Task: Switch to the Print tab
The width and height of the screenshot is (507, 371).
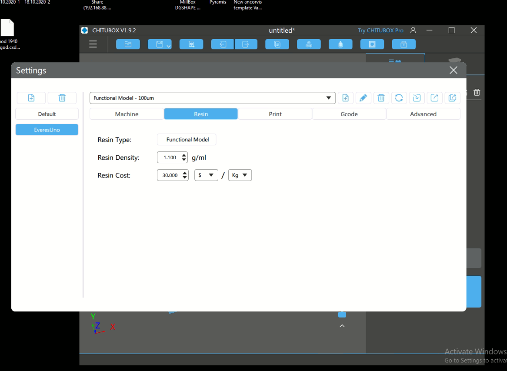Action: (275, 114)
